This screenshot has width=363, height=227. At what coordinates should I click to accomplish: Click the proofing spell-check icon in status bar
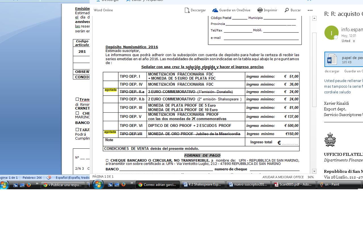pos(49,178)
